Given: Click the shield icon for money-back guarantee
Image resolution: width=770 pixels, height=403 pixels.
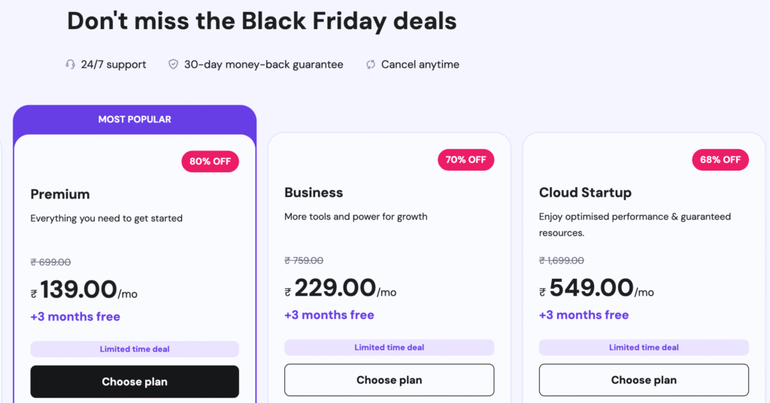Looking at the screenshot, I should click(x=173, y=65).
